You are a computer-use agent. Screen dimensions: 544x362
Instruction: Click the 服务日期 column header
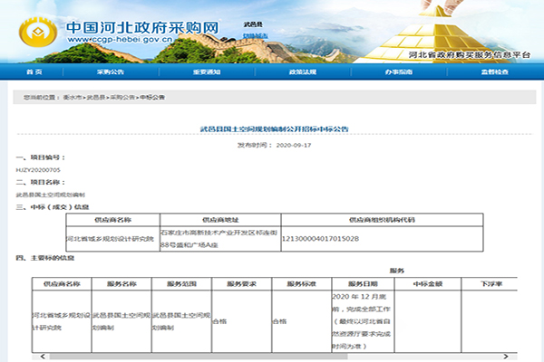[363, 284]
